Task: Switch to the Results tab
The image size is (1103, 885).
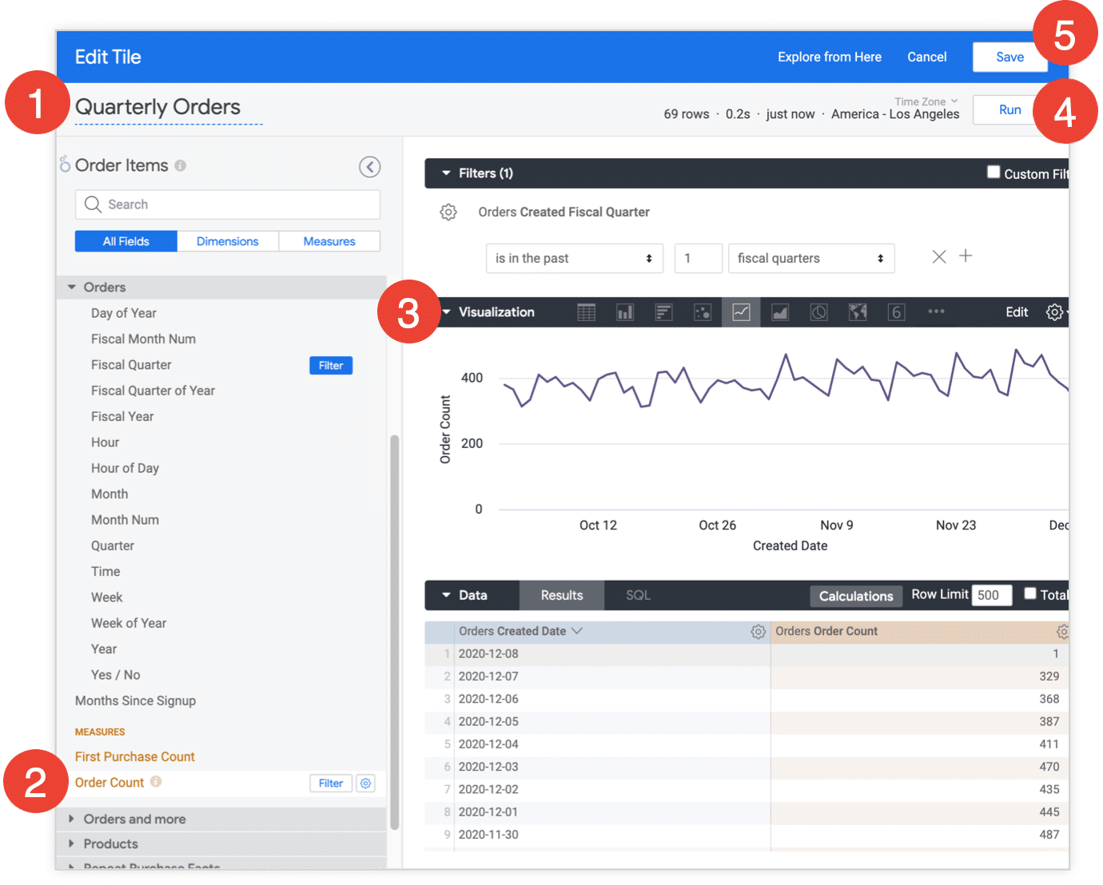Action: coord(562,595)
